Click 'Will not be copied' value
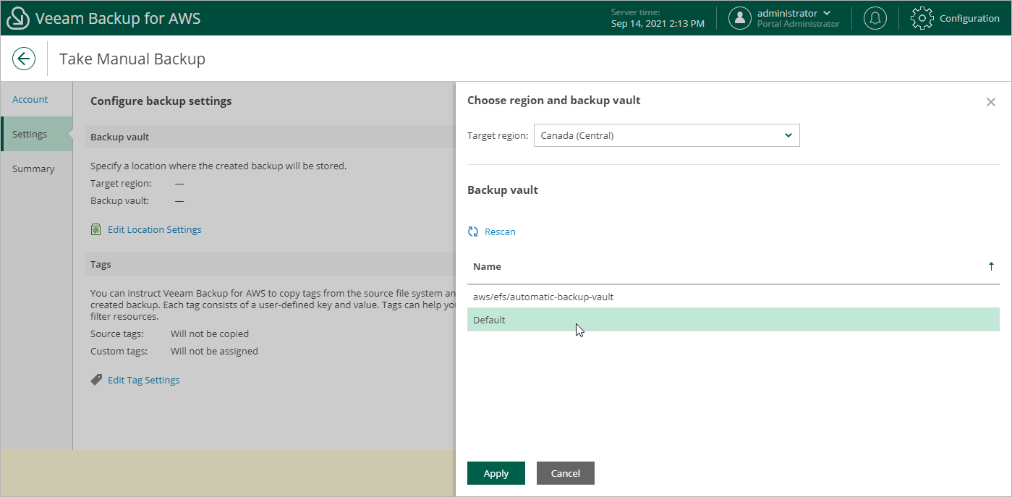Image resolution: width=1012 pixels, height=497 pixels. click(210, 334)
